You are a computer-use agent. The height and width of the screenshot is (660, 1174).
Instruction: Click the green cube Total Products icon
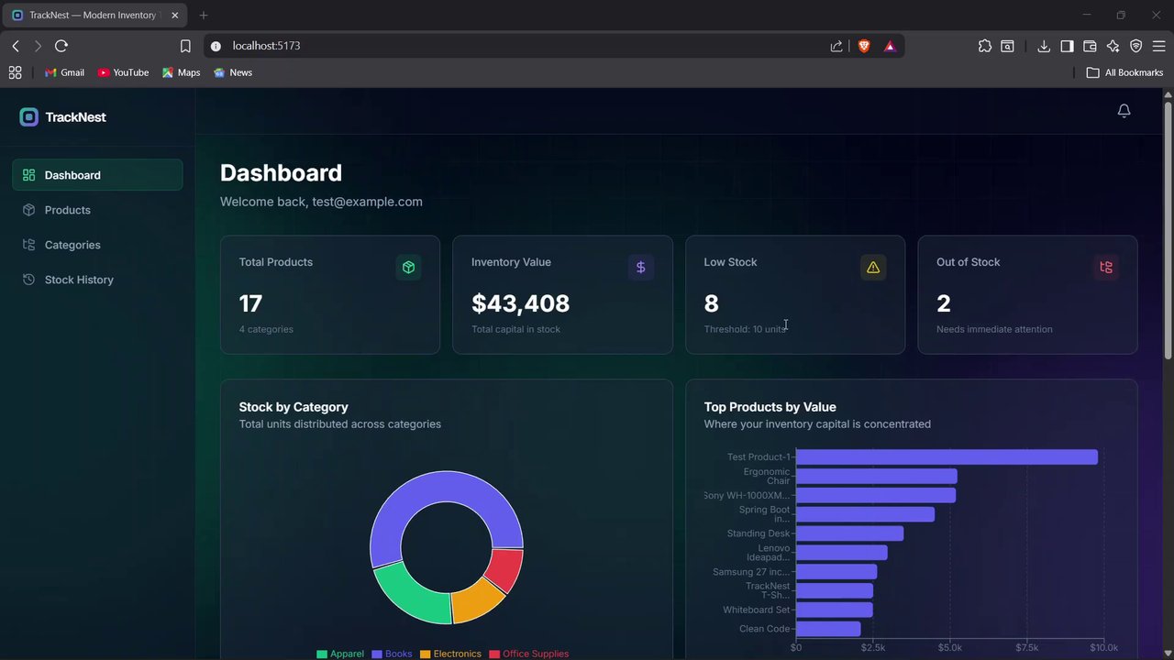tap(408, 268)
